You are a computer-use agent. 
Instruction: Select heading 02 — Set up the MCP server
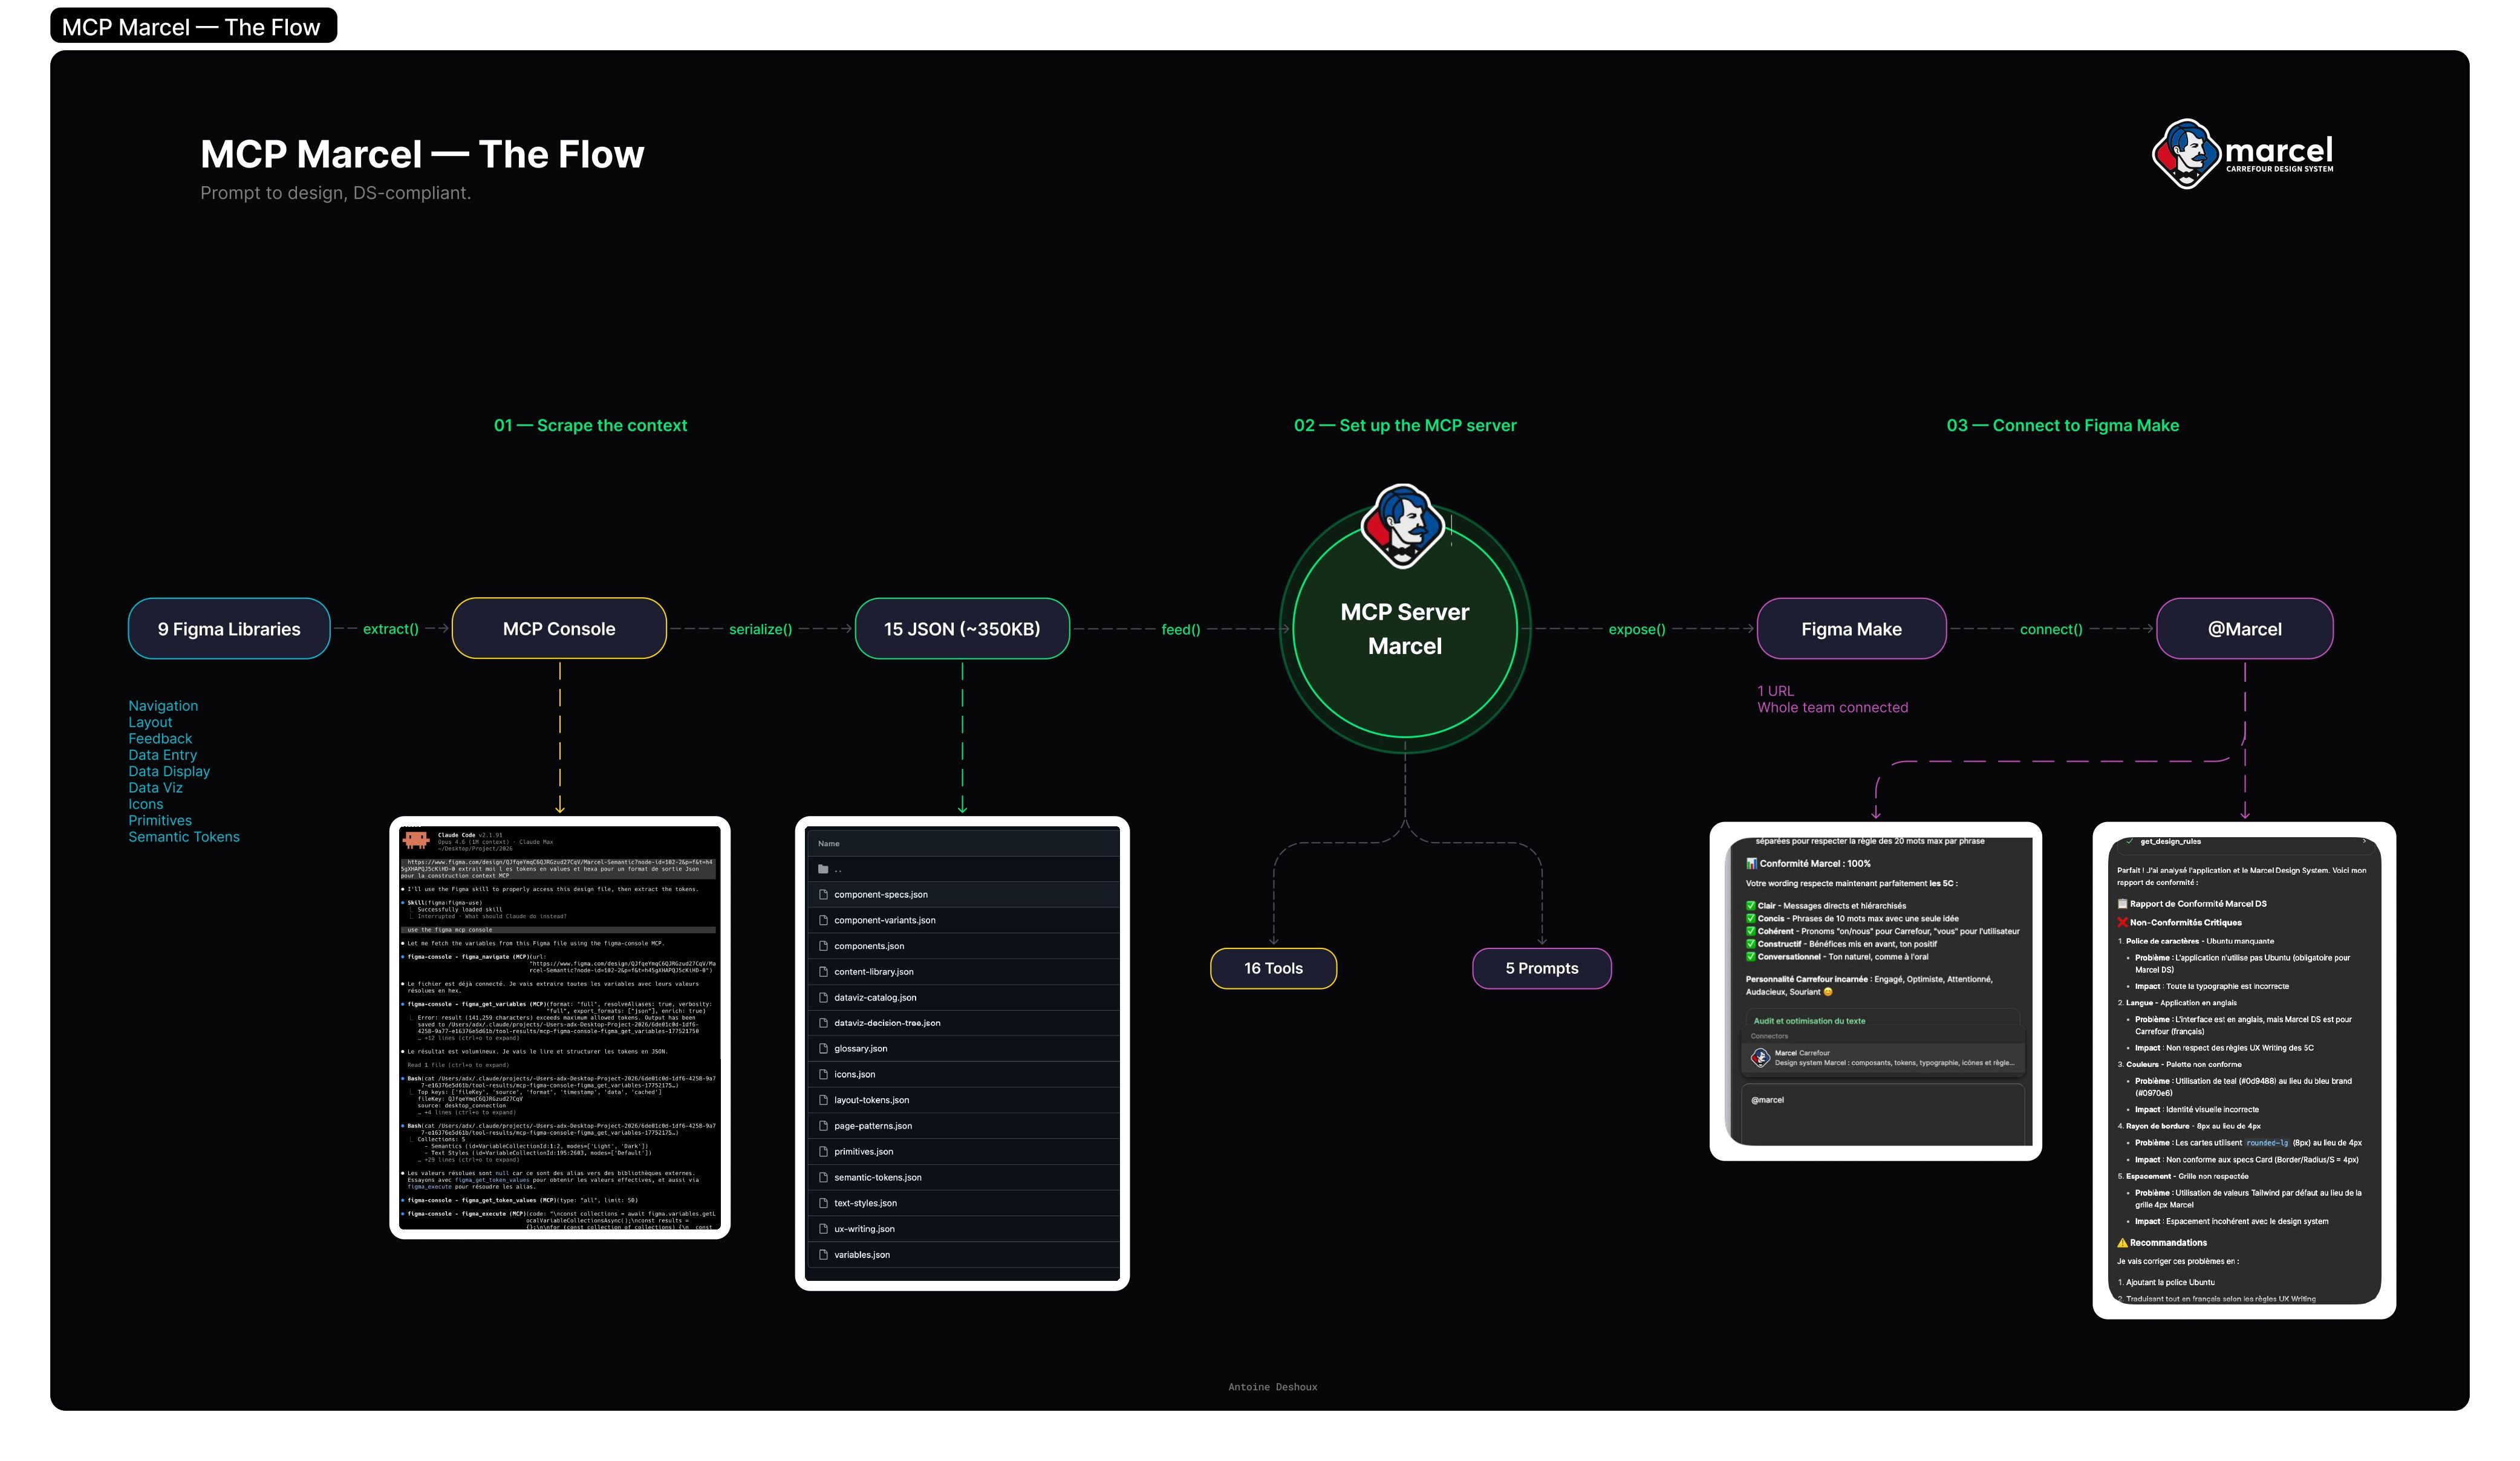(x=1405, y=426)
